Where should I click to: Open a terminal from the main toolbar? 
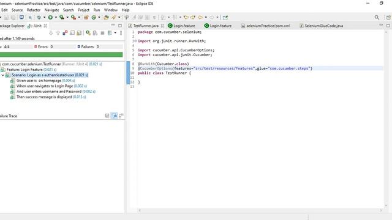[x=22, y=17]
